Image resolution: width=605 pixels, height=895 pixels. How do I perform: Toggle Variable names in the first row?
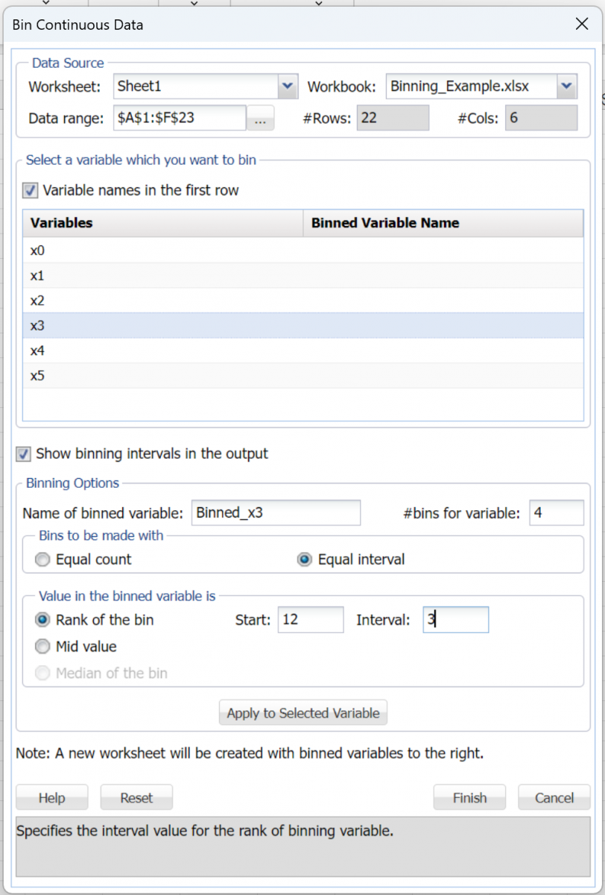pyautogui.click(x=31, y=190)
